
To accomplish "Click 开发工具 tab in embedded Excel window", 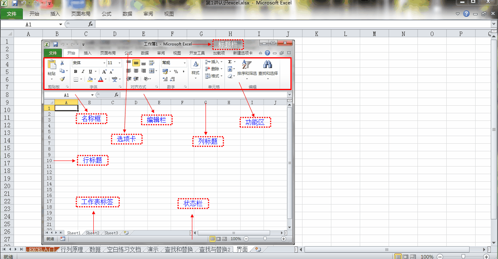I will [197, 53].
